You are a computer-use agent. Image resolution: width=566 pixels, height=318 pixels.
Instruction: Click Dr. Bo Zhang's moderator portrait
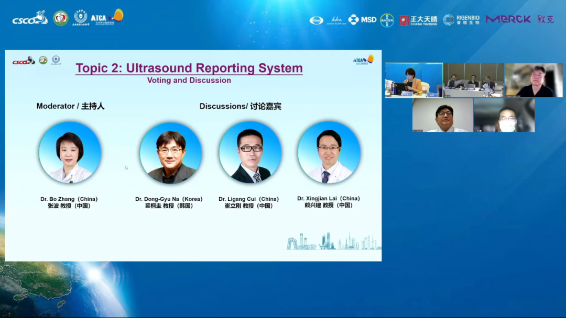[x=70, y=153]
